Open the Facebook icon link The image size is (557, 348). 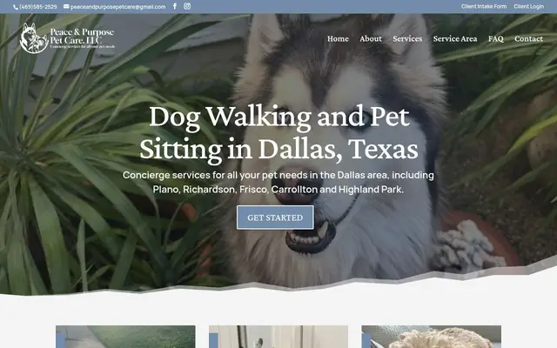(x=175, y=6)
